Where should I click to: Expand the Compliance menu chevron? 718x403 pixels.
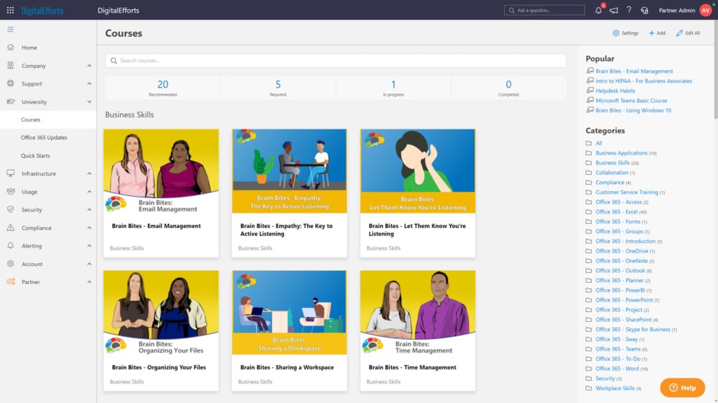tap(89, 227)
